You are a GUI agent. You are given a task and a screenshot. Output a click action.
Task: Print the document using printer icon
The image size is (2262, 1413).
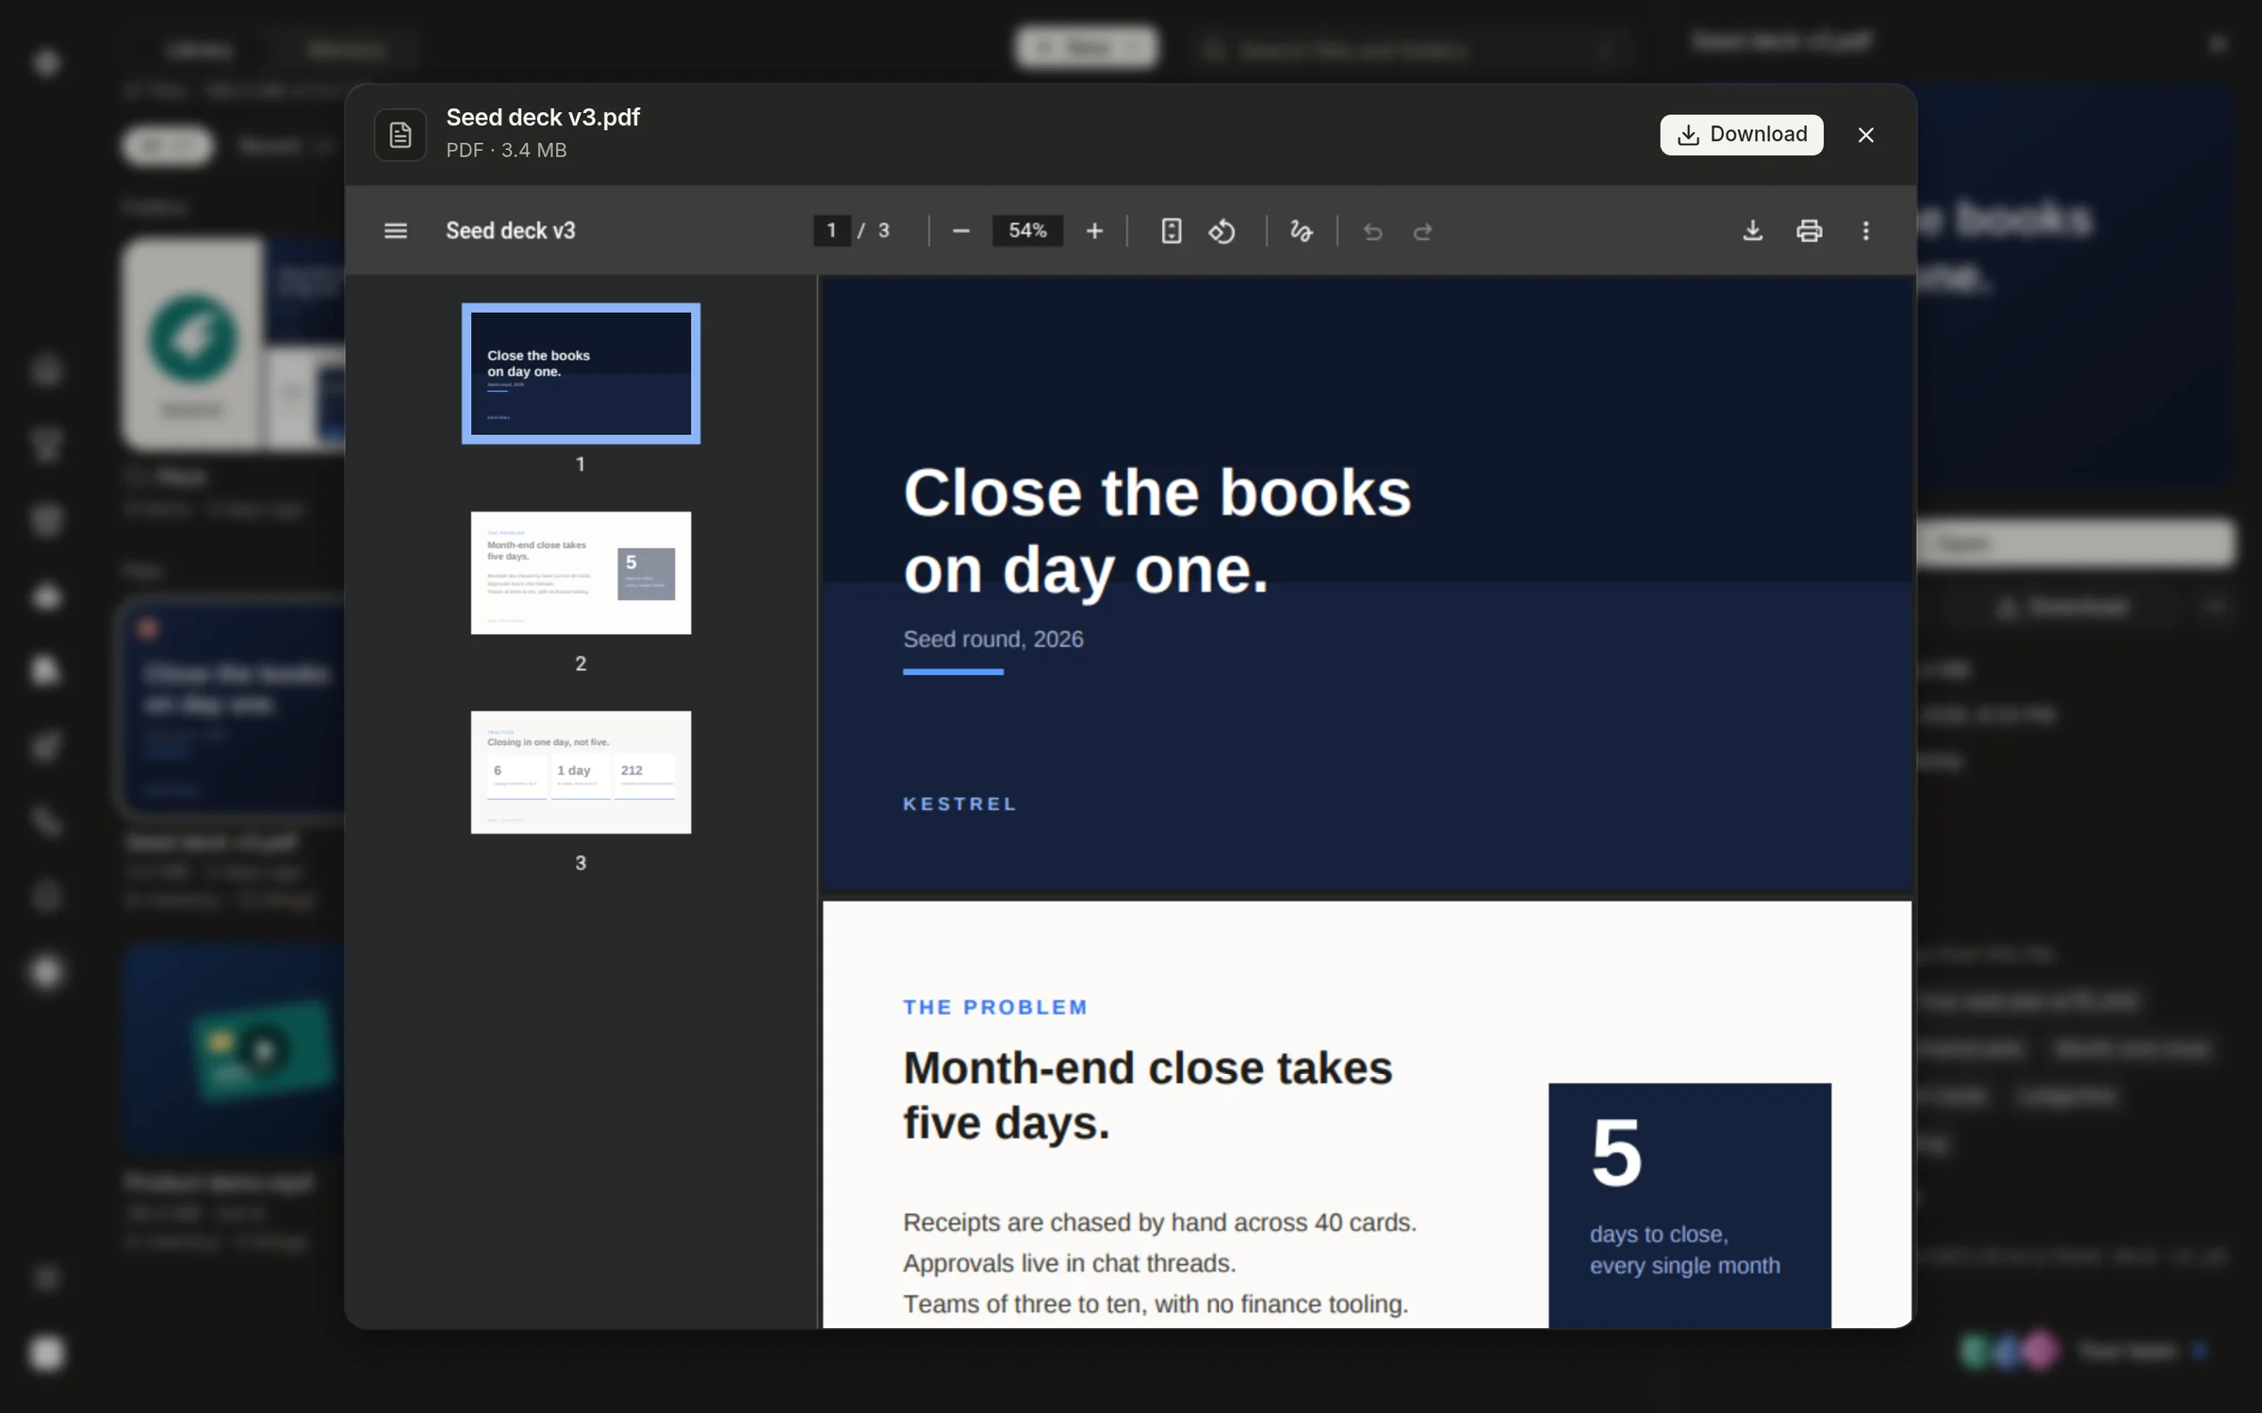pos(1809,231)
